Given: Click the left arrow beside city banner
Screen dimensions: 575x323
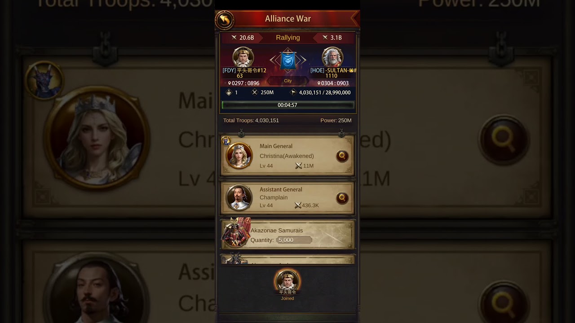Looking at the screenshot, I should tap(274, 60).
